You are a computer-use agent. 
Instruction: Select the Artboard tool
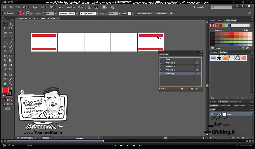point(5,79)
